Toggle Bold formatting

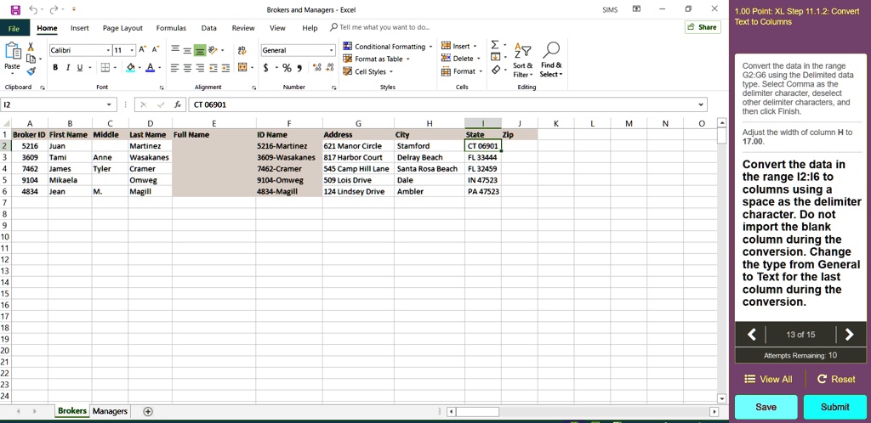pos(55,68)
